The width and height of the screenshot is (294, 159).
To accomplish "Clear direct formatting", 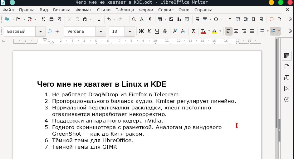I will 193,31.
